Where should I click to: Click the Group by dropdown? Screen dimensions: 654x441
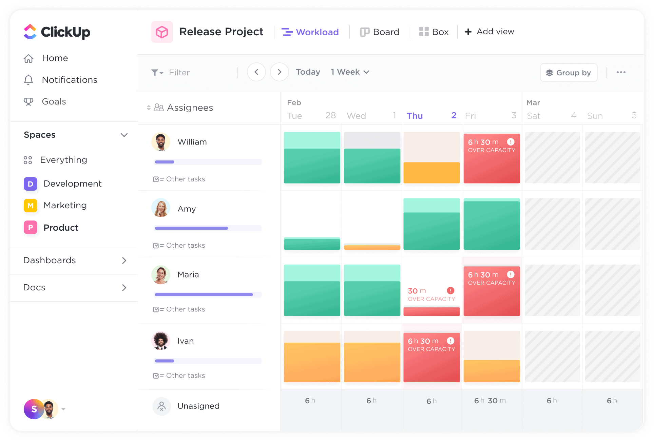coord(569,72)
